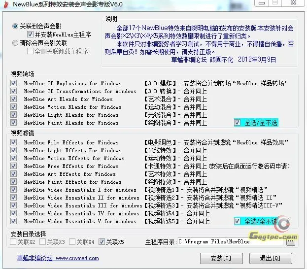Click the 说明 group label

point(111,19)
